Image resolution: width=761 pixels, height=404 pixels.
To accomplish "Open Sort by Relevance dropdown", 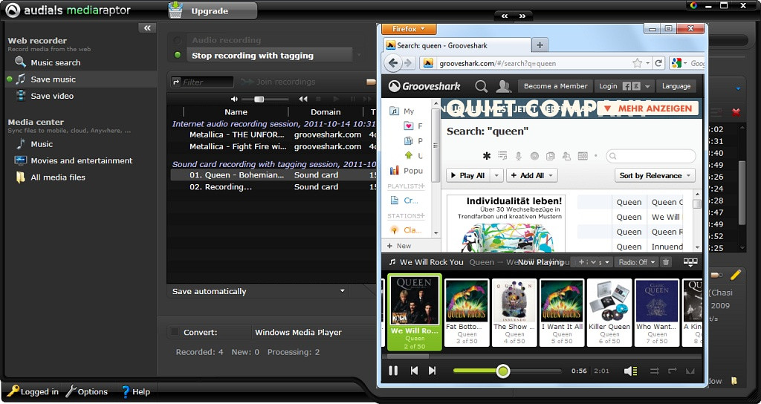I will click(655, 175).
